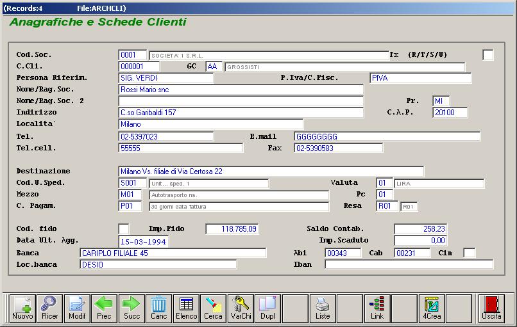
Task: Click the C.A.P. field 20100
Action: (450, 113)
